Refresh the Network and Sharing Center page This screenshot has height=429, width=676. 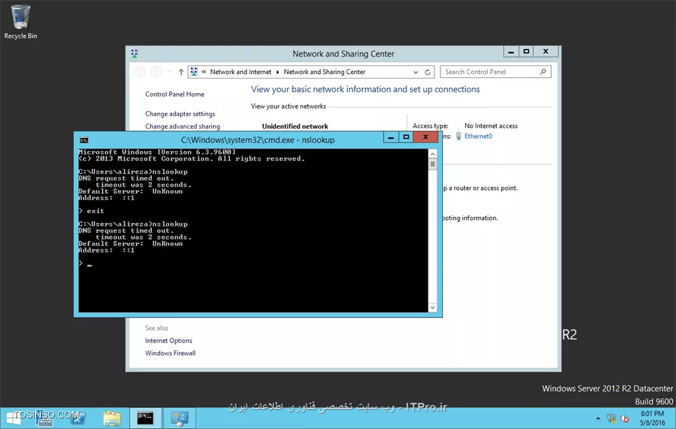(x=428, y=72)
